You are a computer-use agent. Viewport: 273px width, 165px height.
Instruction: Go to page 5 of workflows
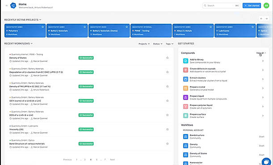[97, 160]
